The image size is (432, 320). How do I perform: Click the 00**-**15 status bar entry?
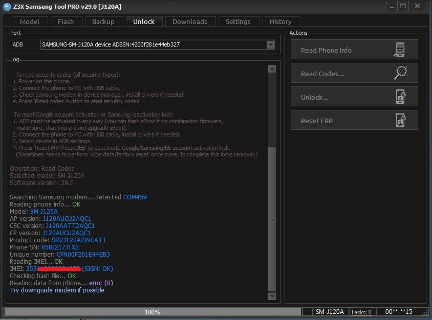[399, 312]
